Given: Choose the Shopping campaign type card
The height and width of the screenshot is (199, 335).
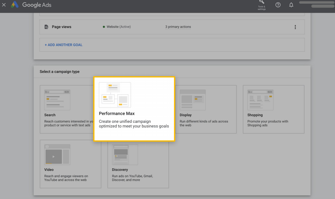Looking at the screenshot, I should (273, 109).
